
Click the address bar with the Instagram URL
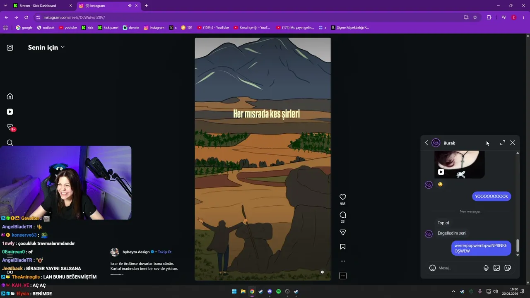[x=248, y=17]
